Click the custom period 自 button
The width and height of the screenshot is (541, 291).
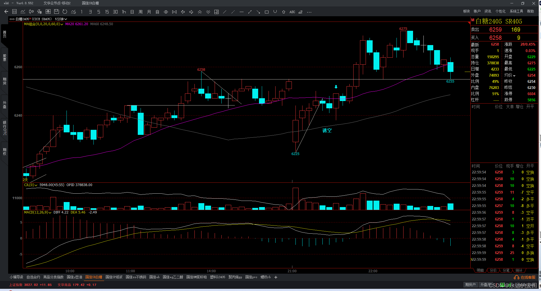pyautogui.click(x=157, y=12)
